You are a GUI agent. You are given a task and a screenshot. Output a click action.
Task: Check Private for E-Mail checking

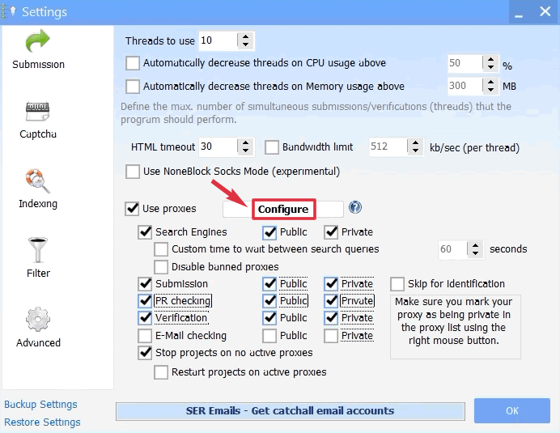[332, 336]
